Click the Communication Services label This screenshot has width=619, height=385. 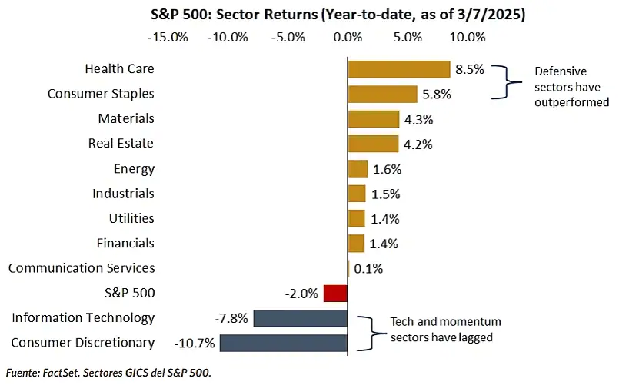(x=82, y=268)
